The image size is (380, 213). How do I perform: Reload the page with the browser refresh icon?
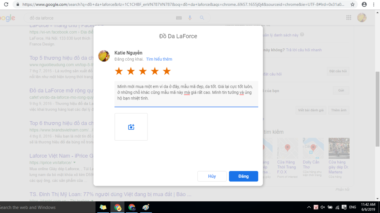tap(6, 4)
